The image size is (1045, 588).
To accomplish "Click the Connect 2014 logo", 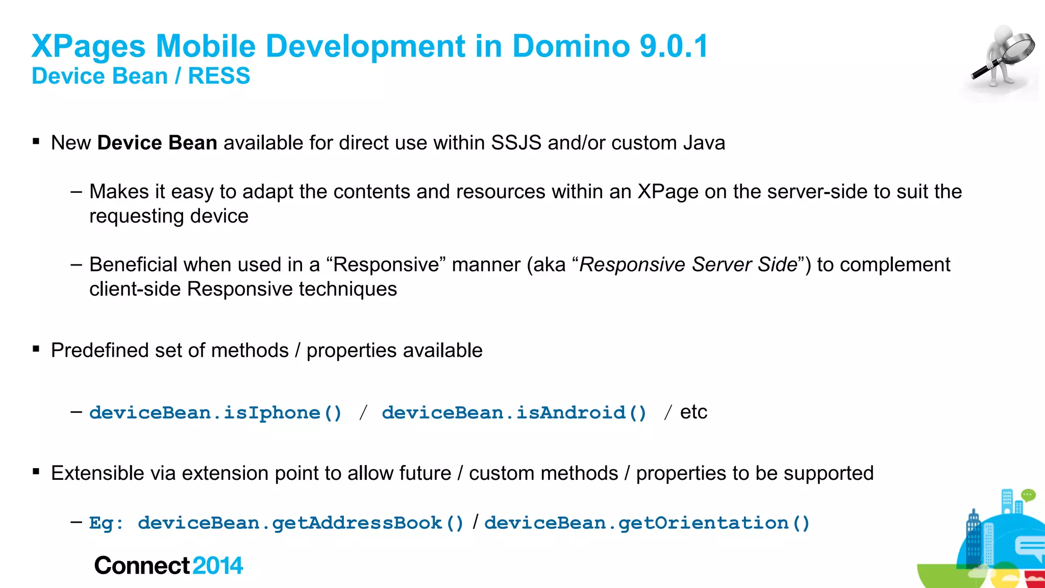I will pyautogui.click(x=168, y=566).
